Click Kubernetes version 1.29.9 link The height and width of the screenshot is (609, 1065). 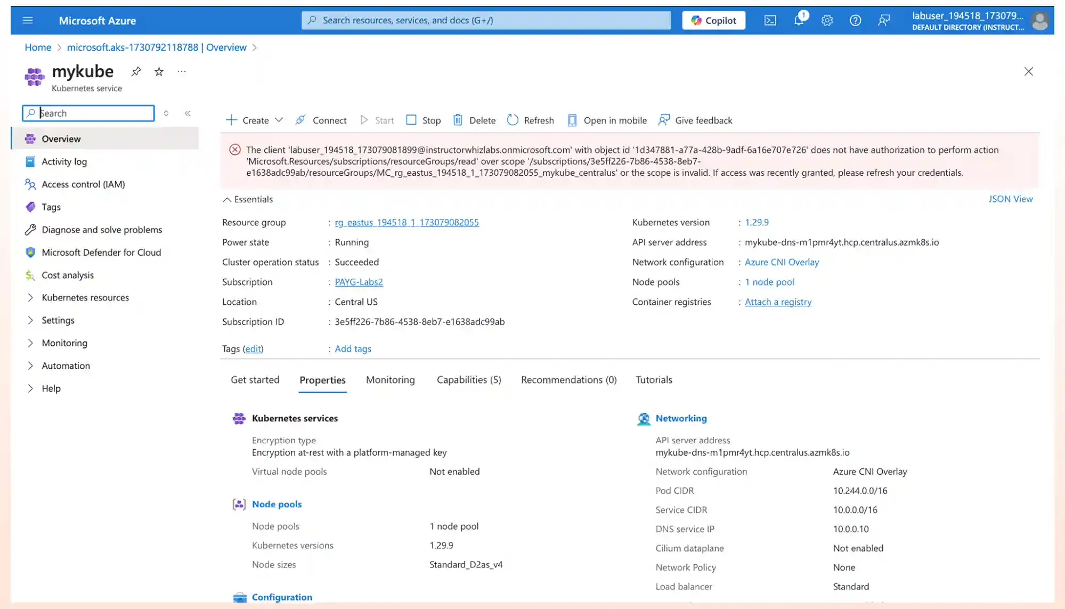[757, 222]
